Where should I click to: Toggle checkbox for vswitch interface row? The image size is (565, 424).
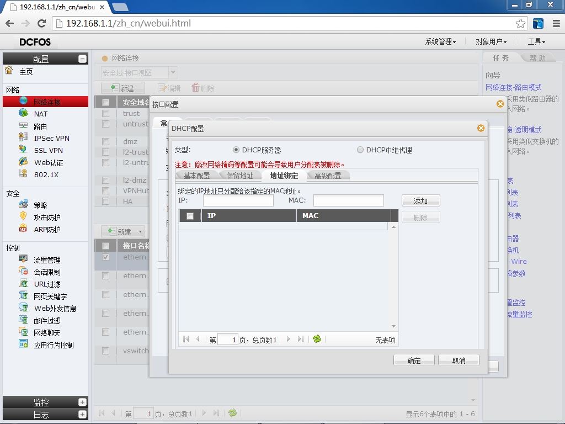click(105, 351)
